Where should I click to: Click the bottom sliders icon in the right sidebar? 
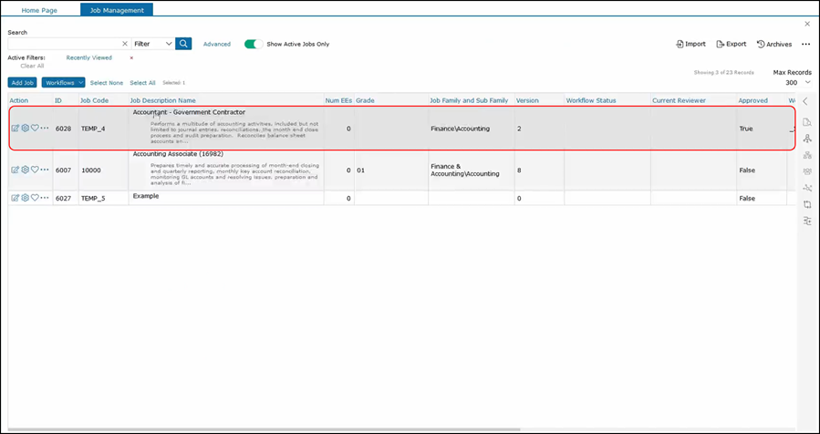coord(807,221)
